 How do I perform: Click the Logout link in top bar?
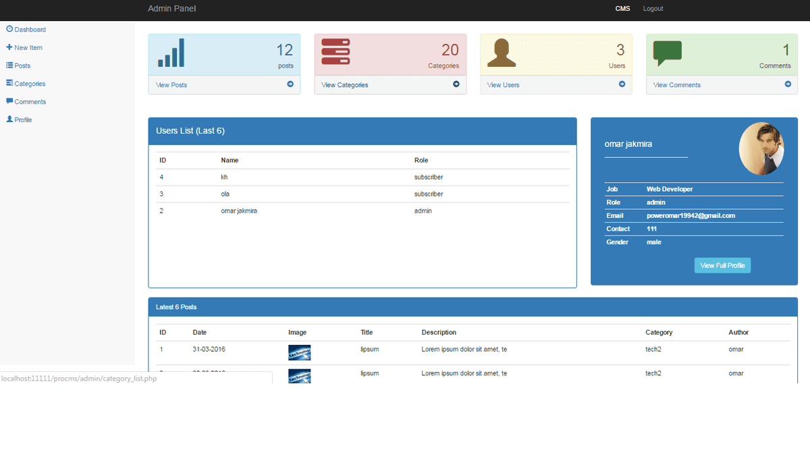[653, 9]
